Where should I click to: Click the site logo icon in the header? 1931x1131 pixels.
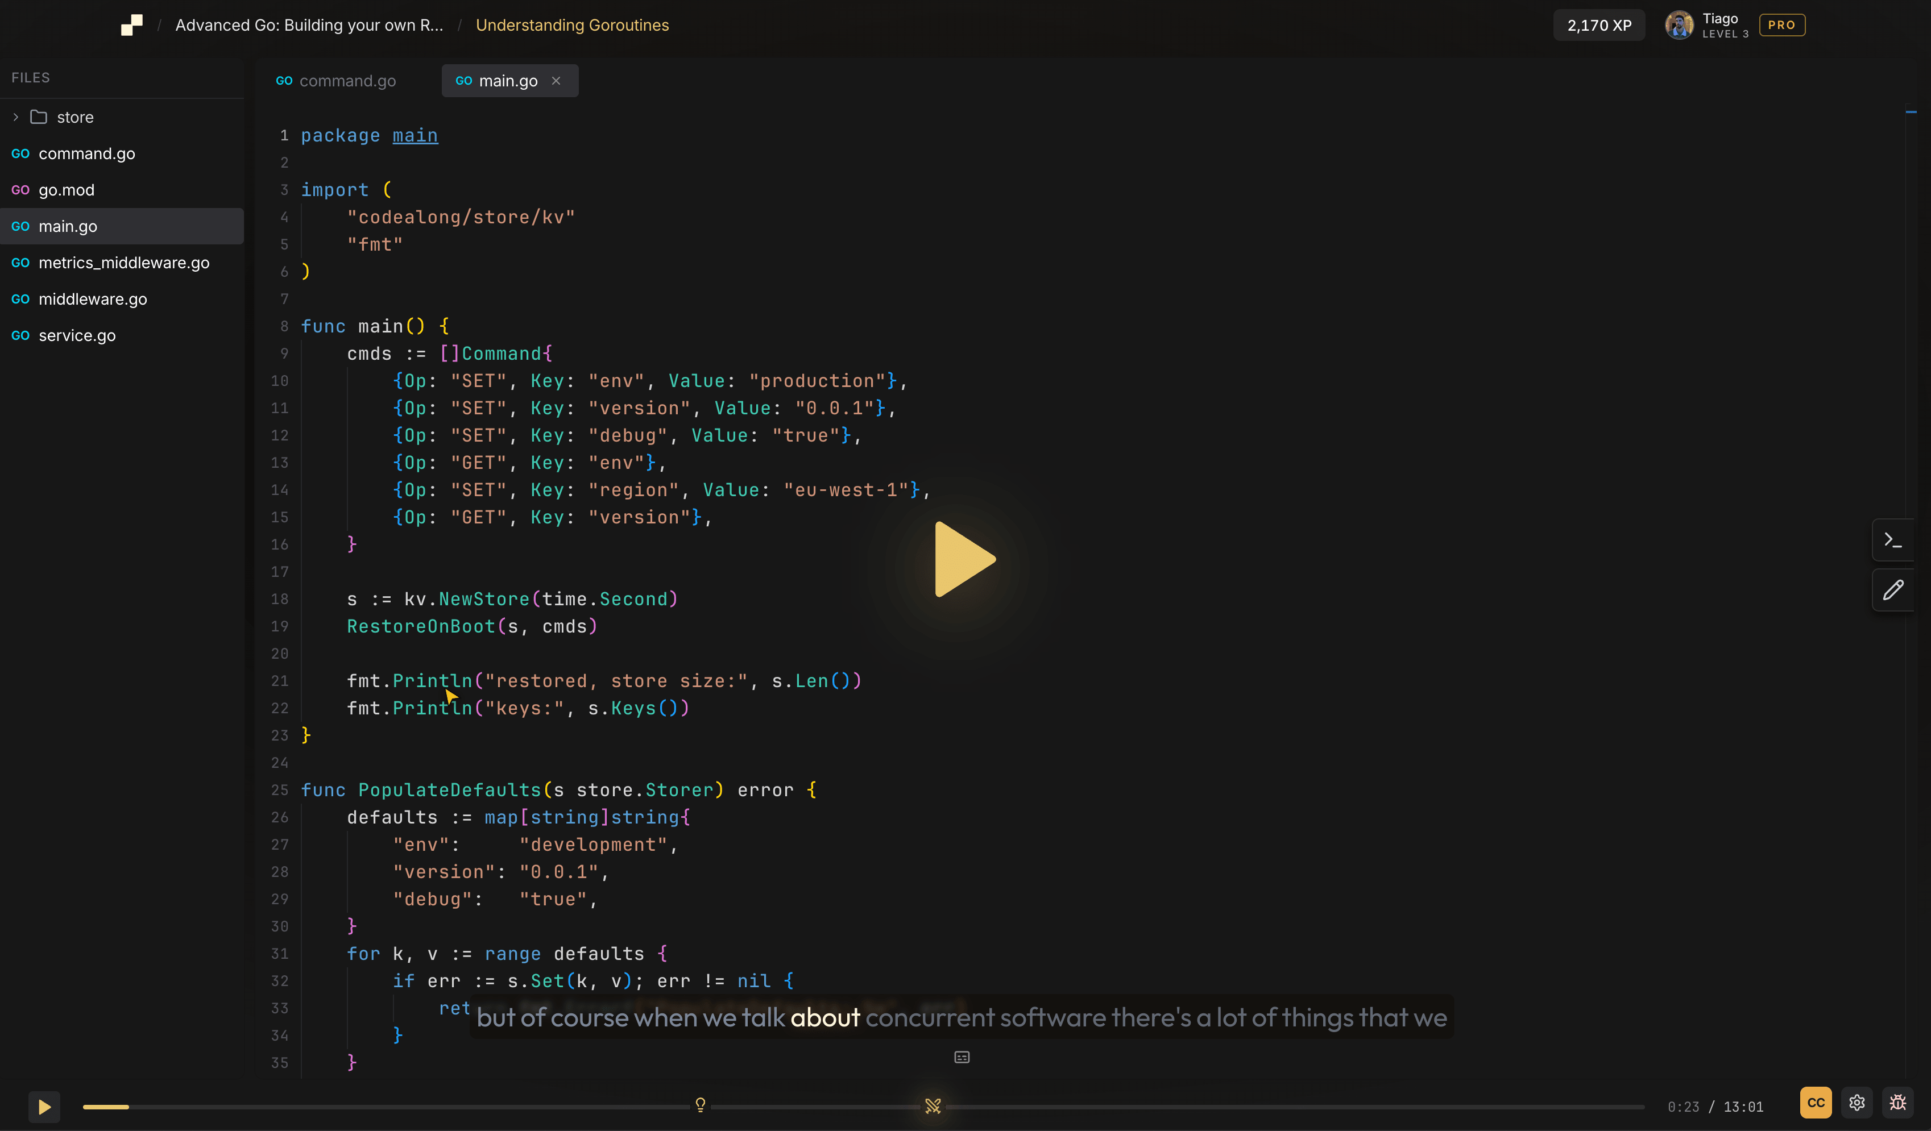132,25
